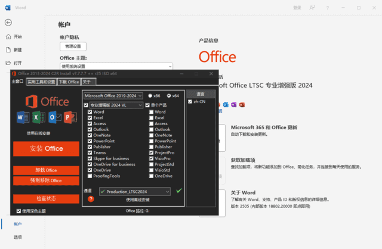This screenshot has height=249, width=382.
Task: Click the 安装 Office button
Action: [47, 148]
